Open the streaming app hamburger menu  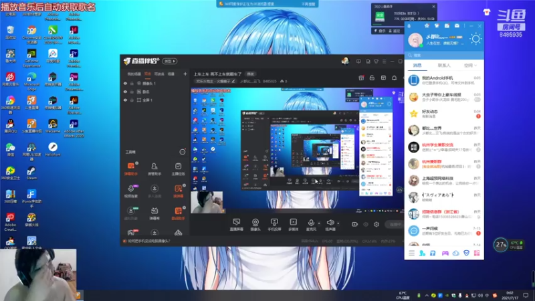pos(384,62)
